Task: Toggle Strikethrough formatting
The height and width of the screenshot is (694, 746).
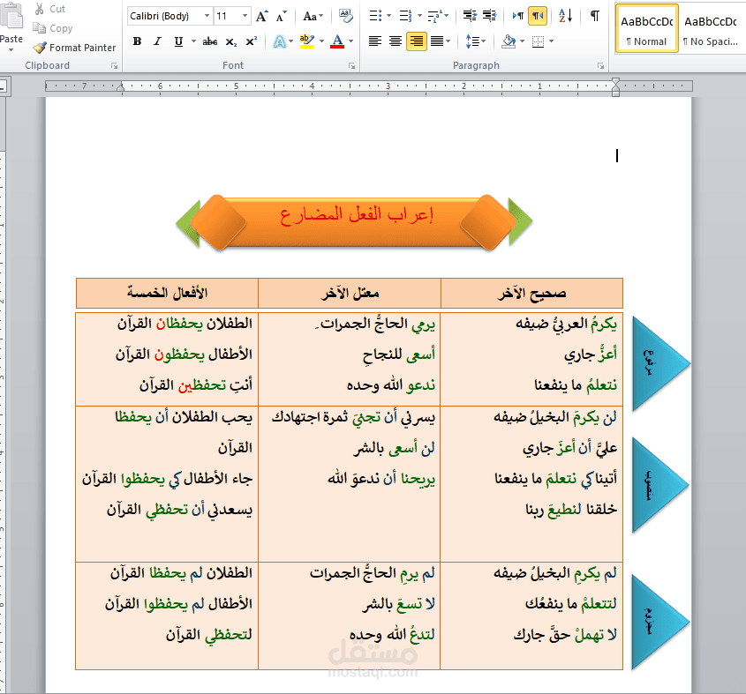Action: (x=210, y=41)
